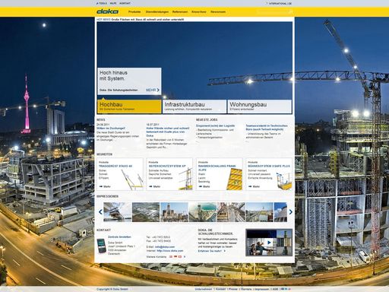389x292 pixels.
Task: Open the Referenzen menu
Action: pos(180,12)
